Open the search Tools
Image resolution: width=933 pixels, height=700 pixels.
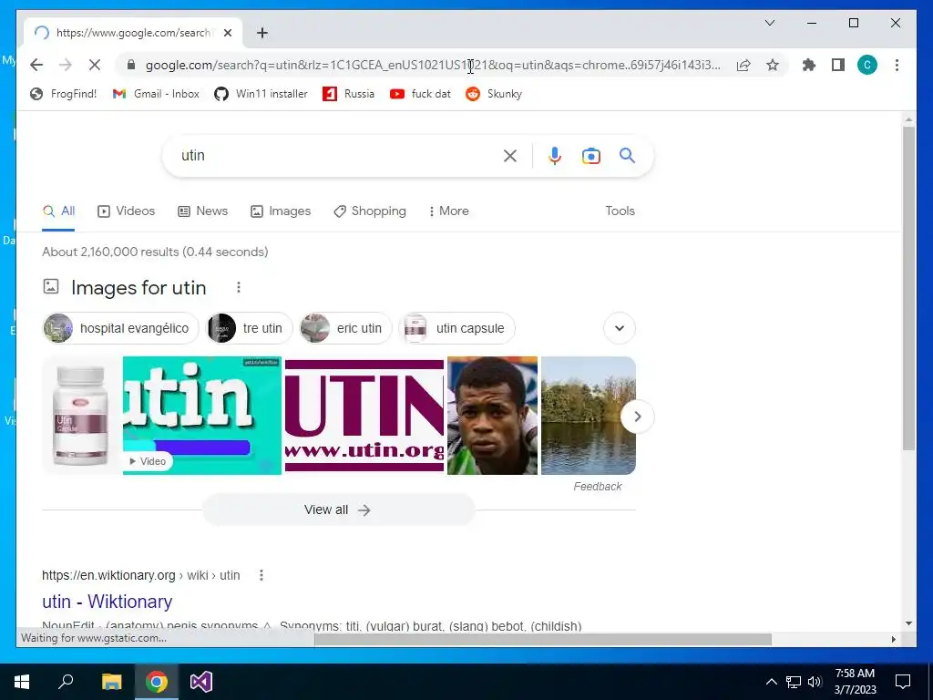click(620, 211)
